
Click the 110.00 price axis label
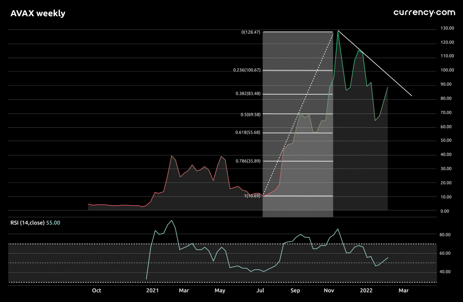tap(447, 56)
